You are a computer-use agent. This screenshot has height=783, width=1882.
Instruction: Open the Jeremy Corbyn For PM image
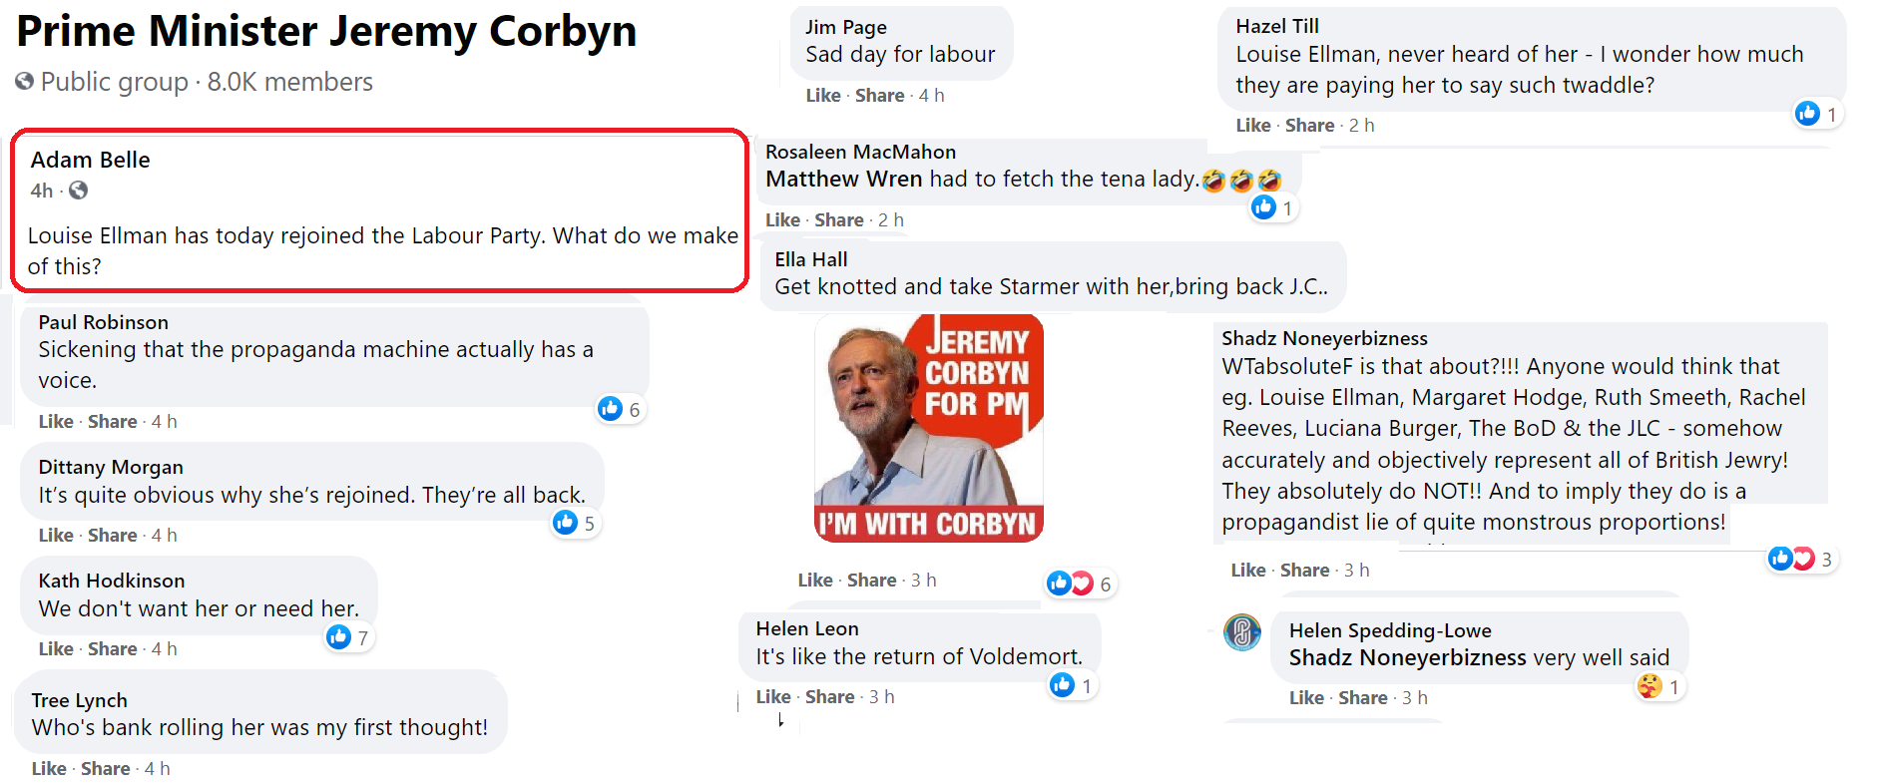coord(929,428)
